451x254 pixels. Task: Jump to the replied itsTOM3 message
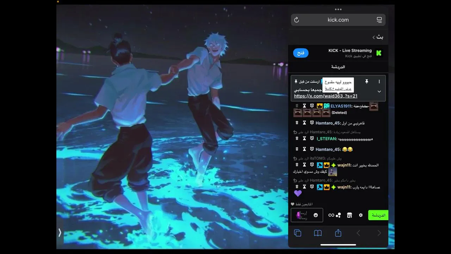[x=317, y=158]
